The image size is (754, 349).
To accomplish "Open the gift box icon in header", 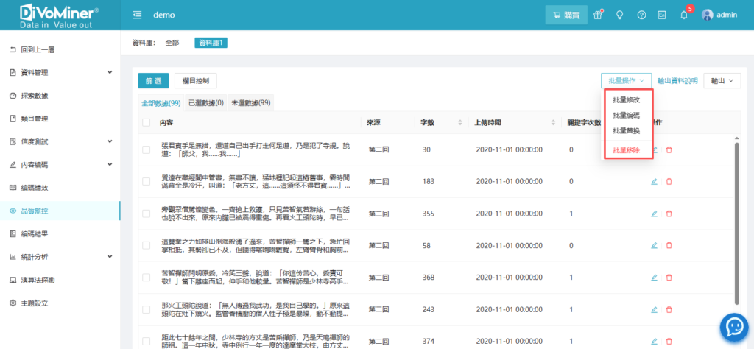I will (598, 15).
